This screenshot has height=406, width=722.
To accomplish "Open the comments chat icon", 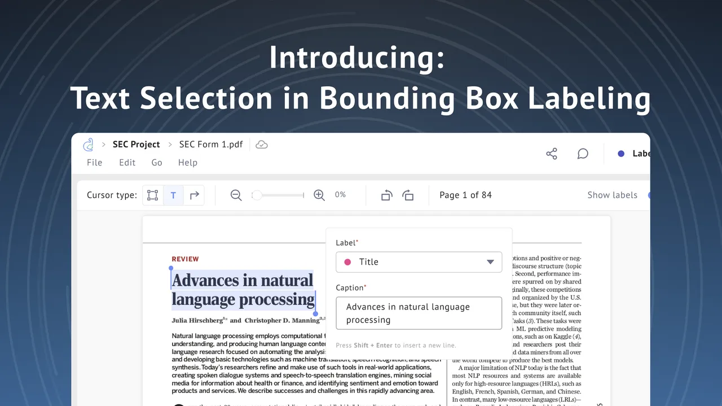I will tap(583, 154).
